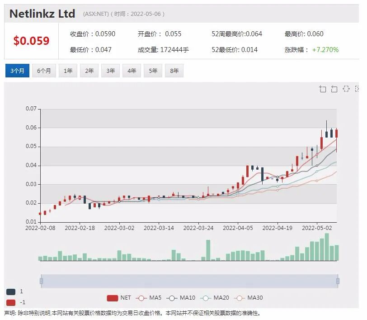Toggle the MA5 line in legend
This screenshot has height=320, width=367.
click(x=149, y=298)
